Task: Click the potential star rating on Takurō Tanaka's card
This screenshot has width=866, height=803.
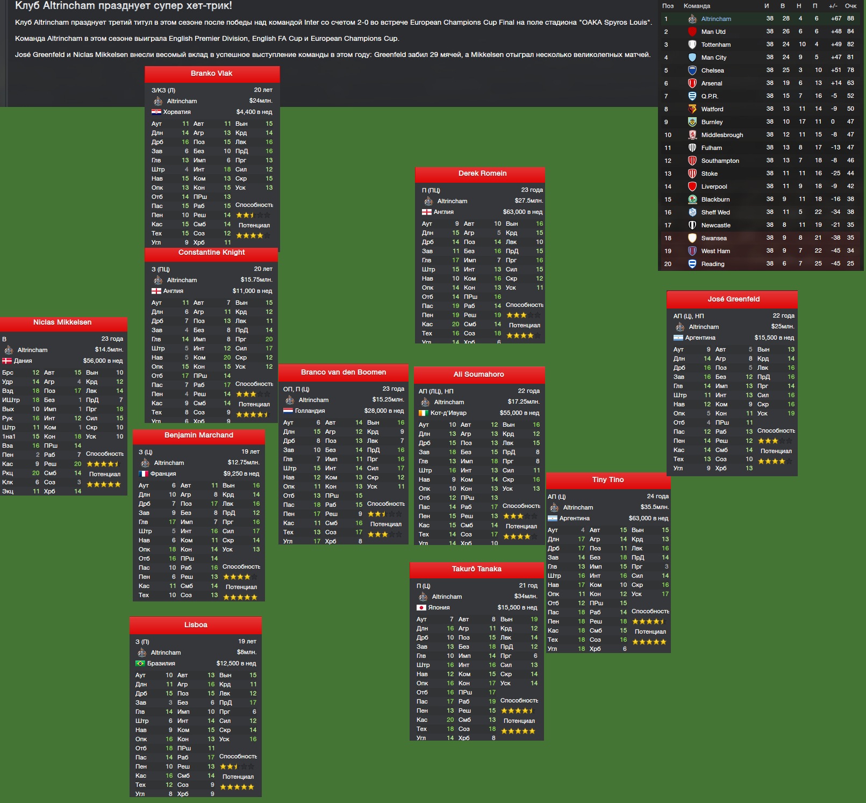Action: tap(518, 731)
